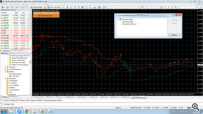Zoom in on the chart
203x114 pixels.
point(75,7)
